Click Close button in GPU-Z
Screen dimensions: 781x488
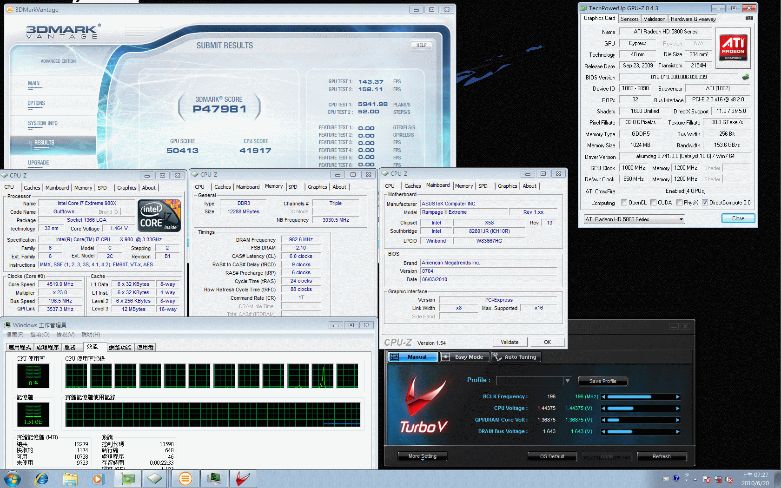738,218
